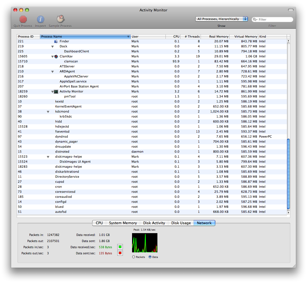Select the DiskImages UI Agent row
This screenshot has height=283, width=307.
click(x=152, y=162)
